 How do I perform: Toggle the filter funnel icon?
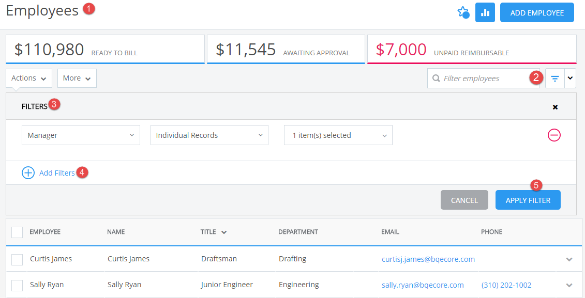tap(555, 78)
